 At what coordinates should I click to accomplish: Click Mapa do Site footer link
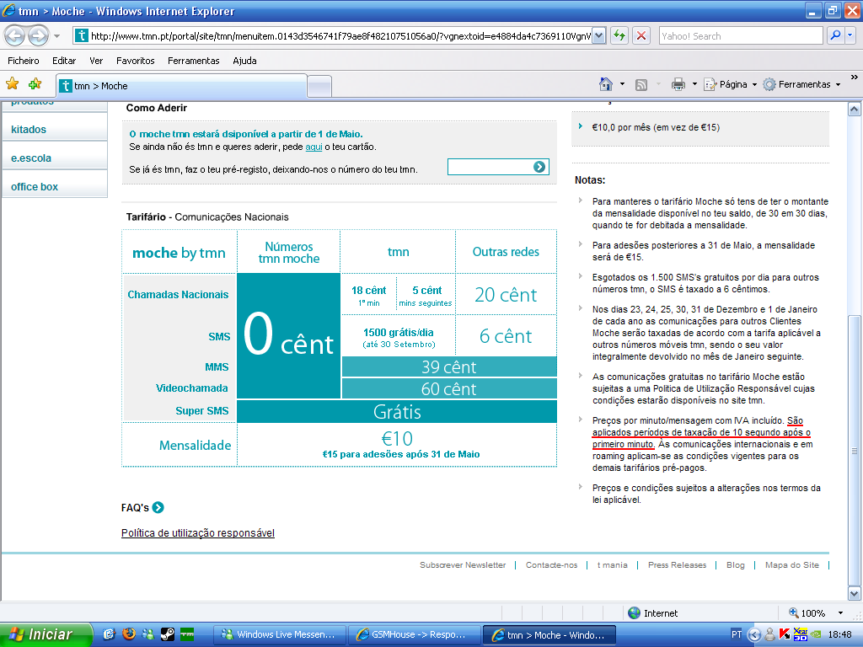[x=792, y=565]
